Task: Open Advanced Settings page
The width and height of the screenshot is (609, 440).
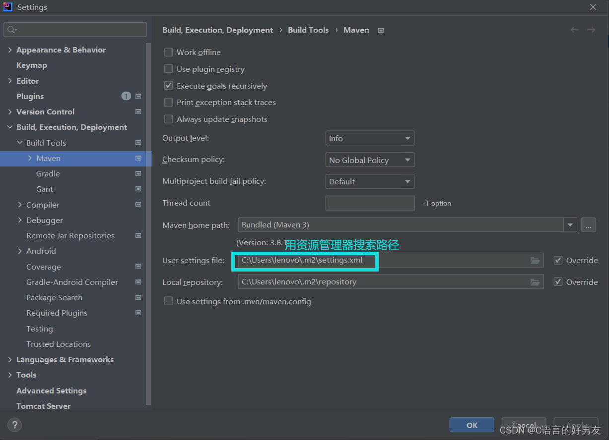Action: point(52,390)
